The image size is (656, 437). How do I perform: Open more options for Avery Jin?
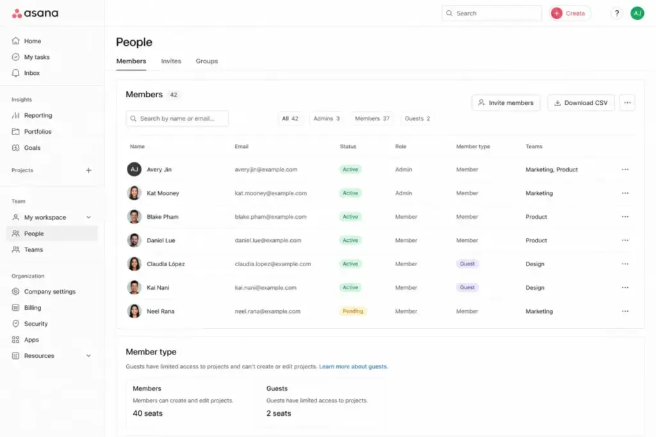click(x=625, y=170)
